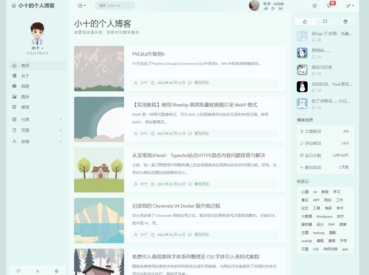Open the settings gear at sidebar bottom
Image resolution: width=369 pixels, height=275 pixels.
[56, 271]
